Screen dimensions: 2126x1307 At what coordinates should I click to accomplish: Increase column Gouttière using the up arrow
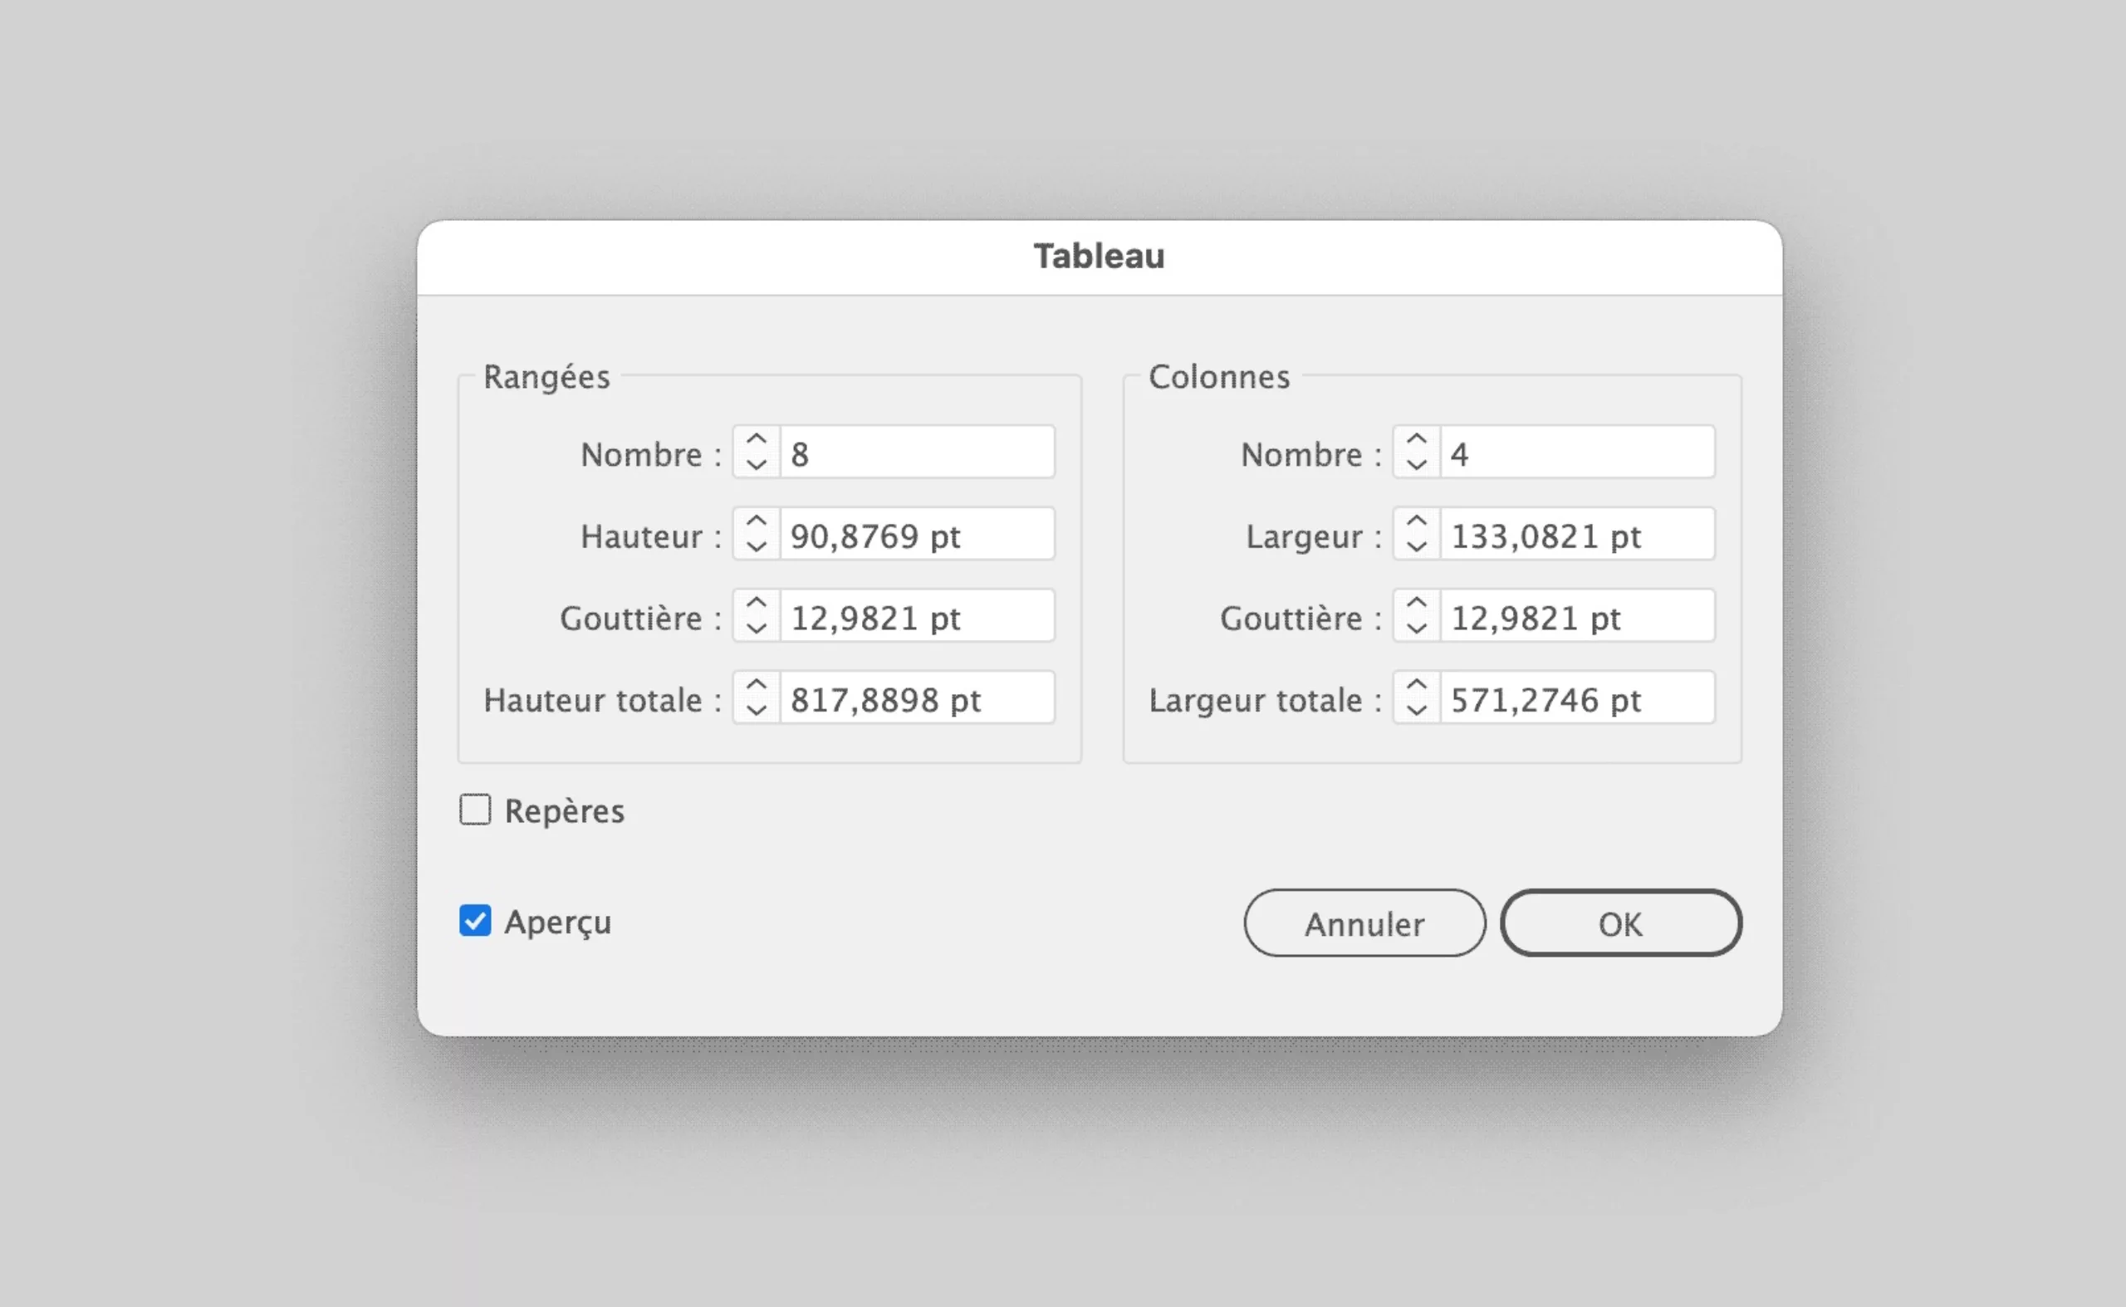click(1416, 603)
